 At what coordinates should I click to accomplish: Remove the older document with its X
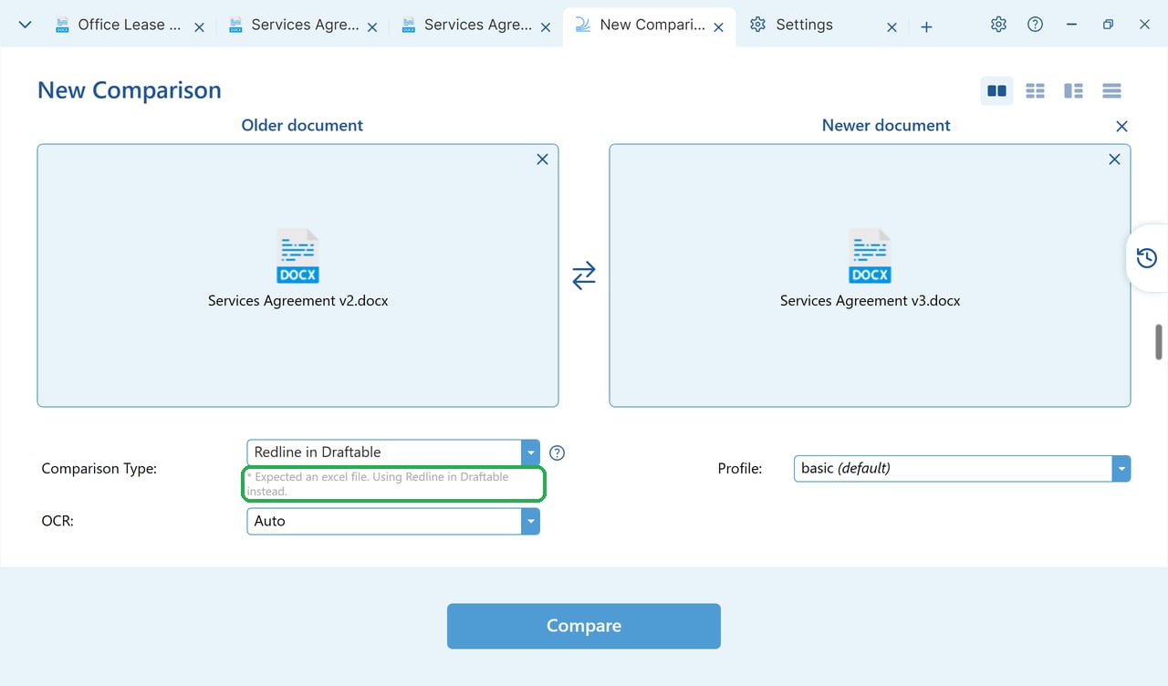point(542,160)
